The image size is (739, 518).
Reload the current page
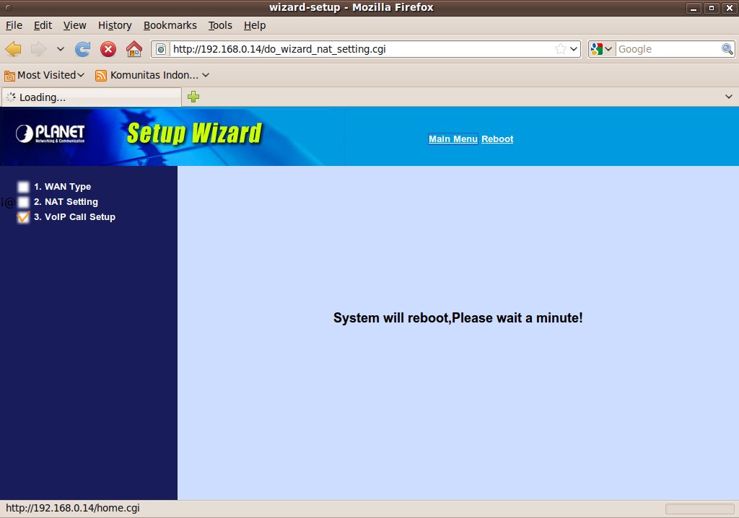(x=82, y=49)
